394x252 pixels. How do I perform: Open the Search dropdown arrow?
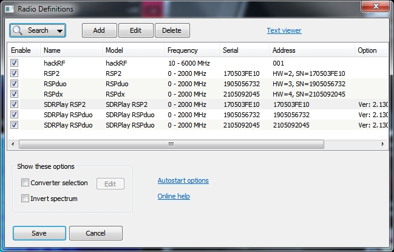tap(59, 30)
